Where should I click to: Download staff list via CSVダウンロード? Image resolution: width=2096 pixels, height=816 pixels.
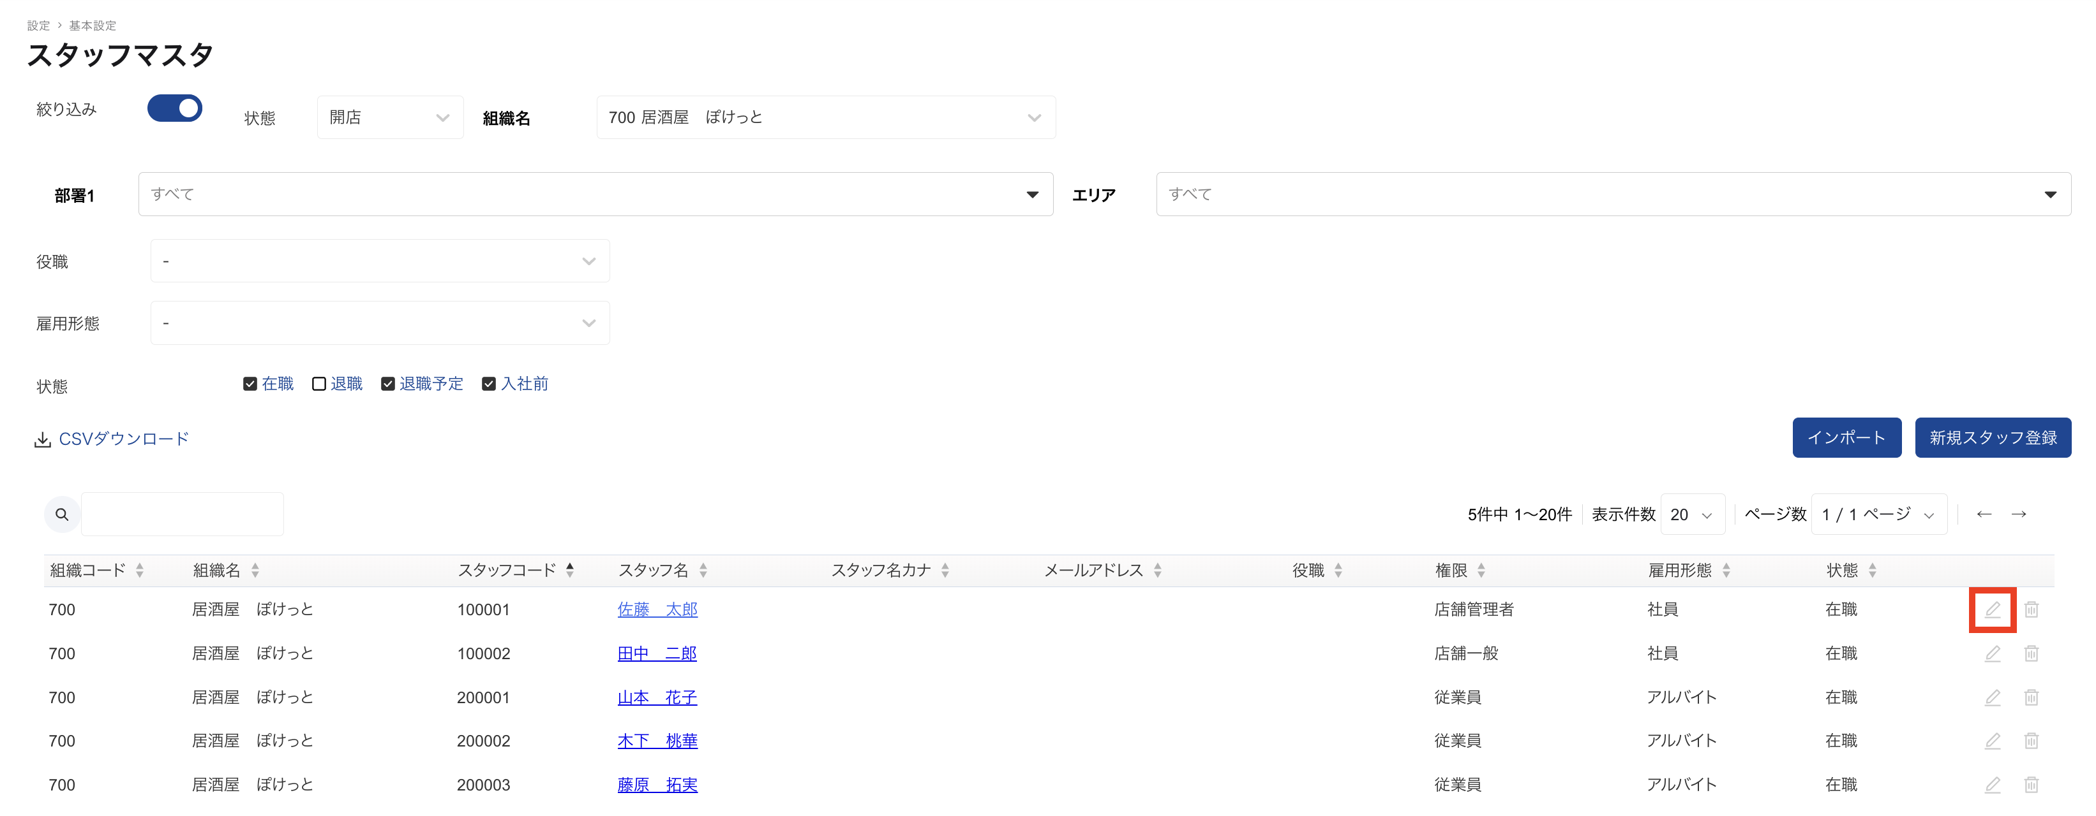112,439
